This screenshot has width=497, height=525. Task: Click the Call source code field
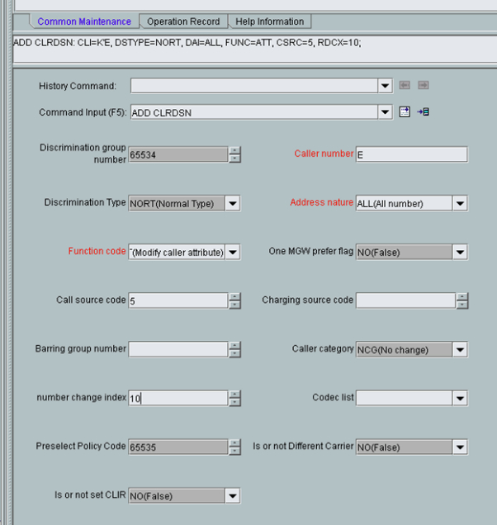(x=178, y=300)
